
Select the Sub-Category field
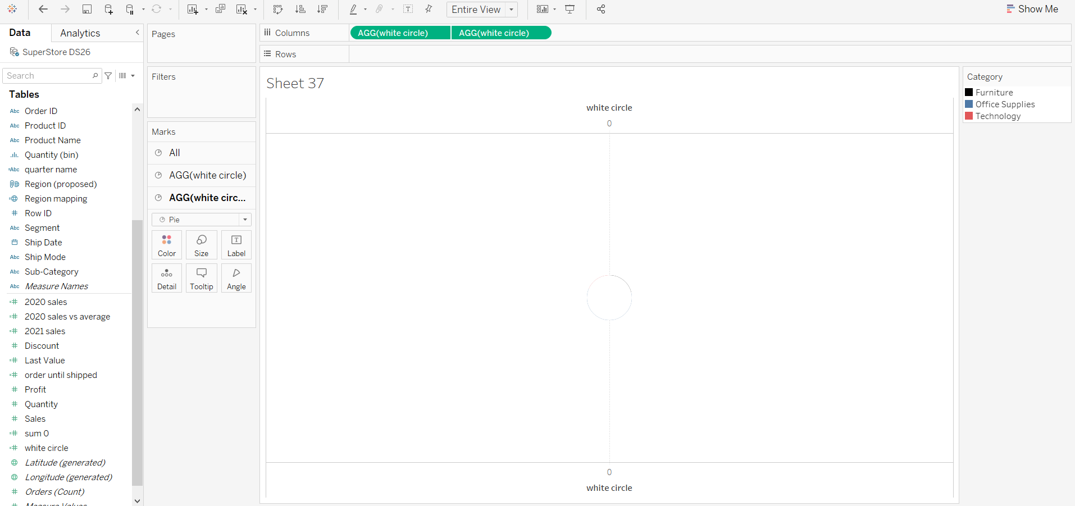(x=52, y=272)
